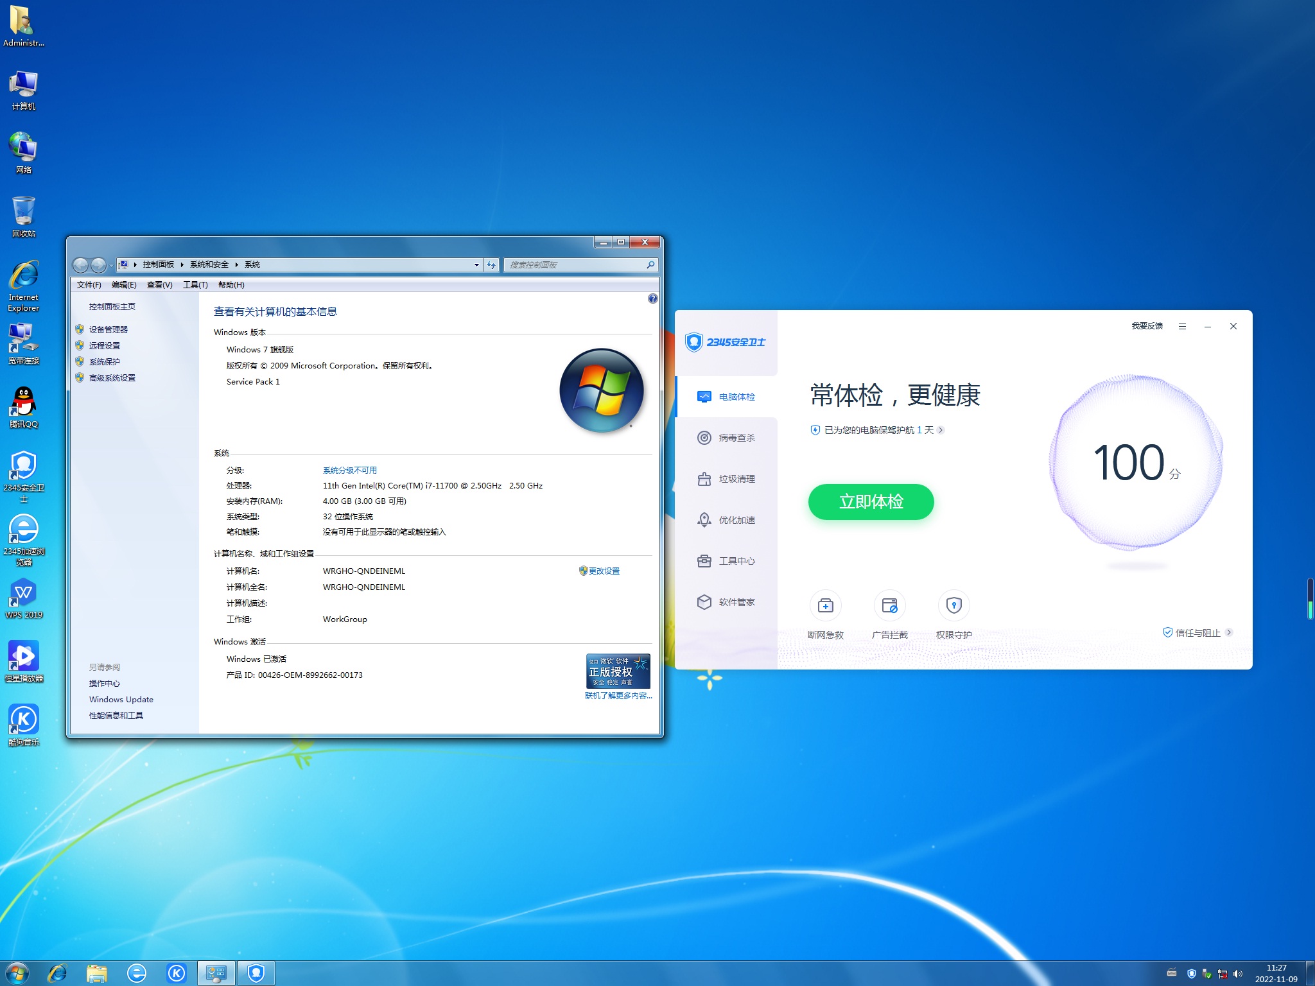This screenshot has width=1315, height=986.
Task: Refresh the Control Panel address bar
Action: tap(491, 264)
